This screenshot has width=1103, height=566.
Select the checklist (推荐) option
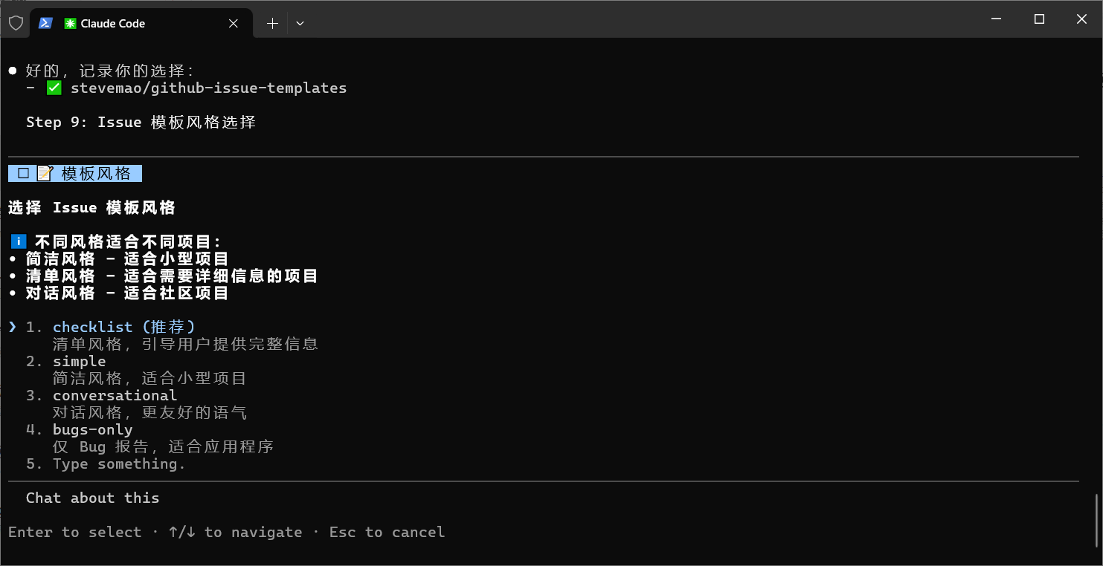(123, 327)
